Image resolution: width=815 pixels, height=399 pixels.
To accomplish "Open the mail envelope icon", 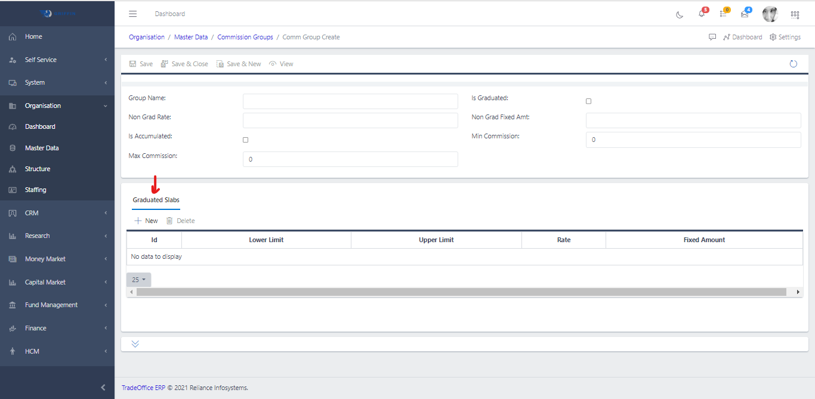I will tap(745, 14).
